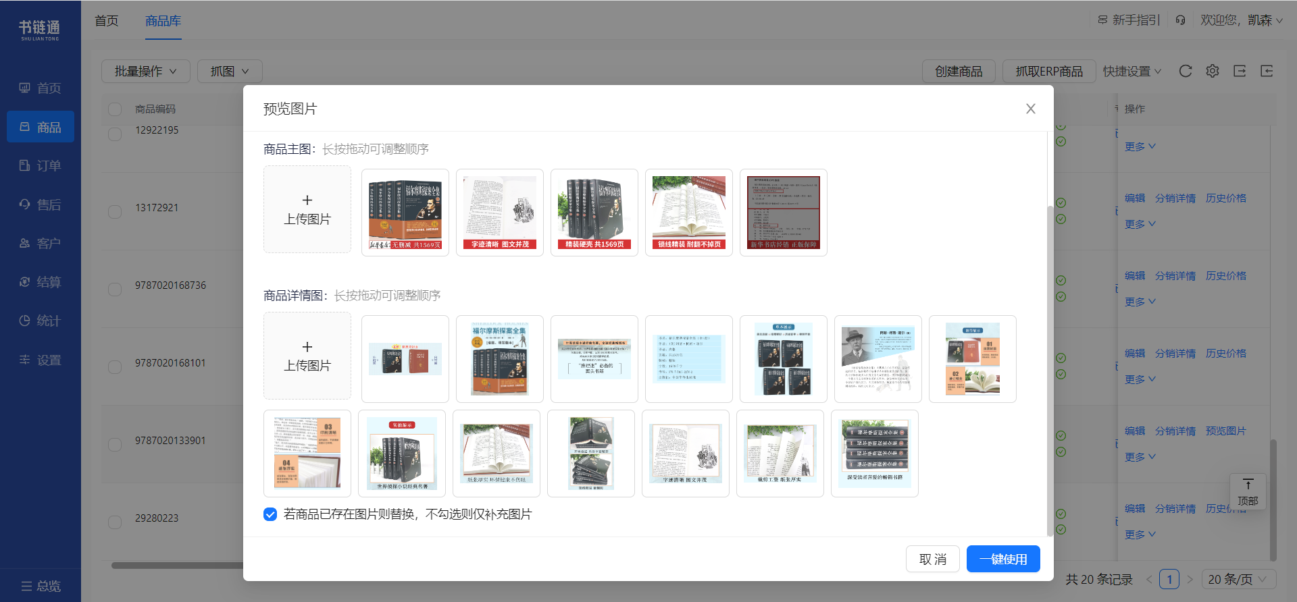Screen dimensions: 1297x602
Task: Click the page's right vertical scrollbar
Action: point(1273,499)
